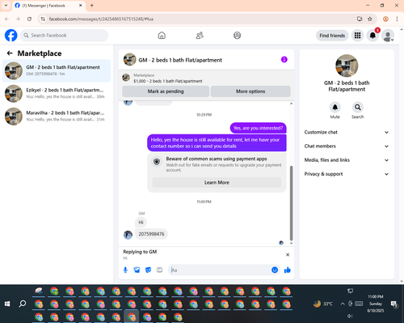Screen dimensions: 404x323
Task: Open taskbar volume control
Action: point(350,316)
